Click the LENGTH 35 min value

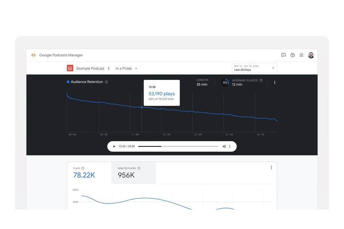202,84
